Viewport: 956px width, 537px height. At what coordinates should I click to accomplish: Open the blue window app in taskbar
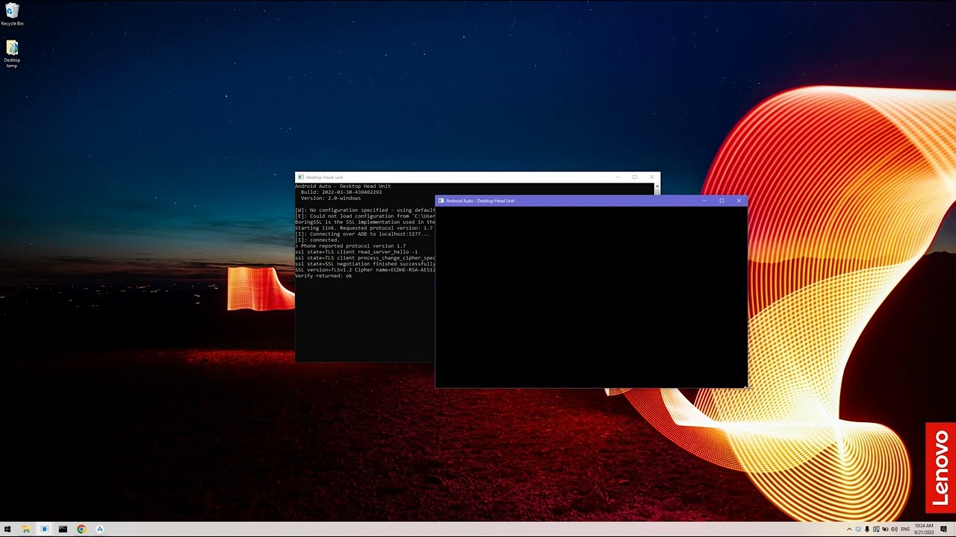click(x=44, y=530)
